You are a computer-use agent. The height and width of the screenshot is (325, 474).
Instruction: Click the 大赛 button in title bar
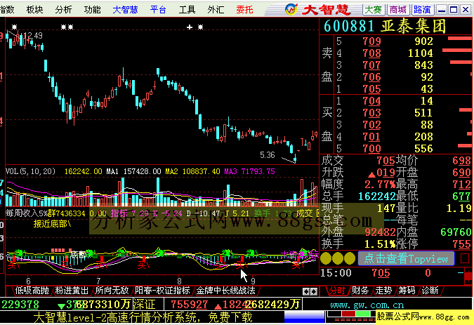[374, 10]
